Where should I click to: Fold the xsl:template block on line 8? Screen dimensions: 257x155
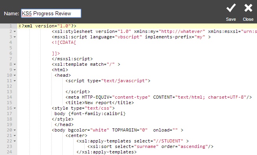click(14, 64)
